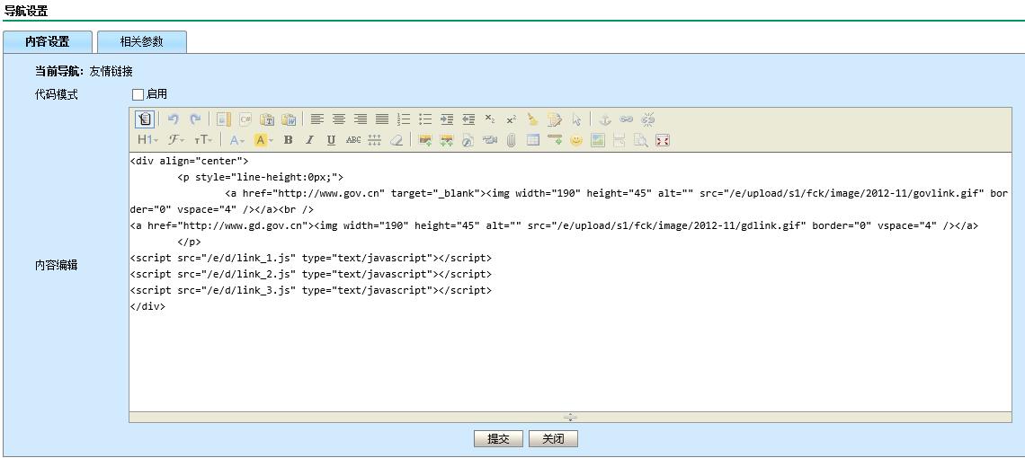Attach a file with paperclip icon
The width and height of the screenshot is (1025, 458).
tap(512, 140)
